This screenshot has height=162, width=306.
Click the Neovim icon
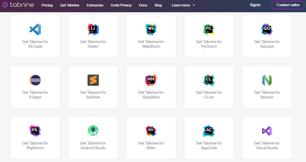point(267,80)
